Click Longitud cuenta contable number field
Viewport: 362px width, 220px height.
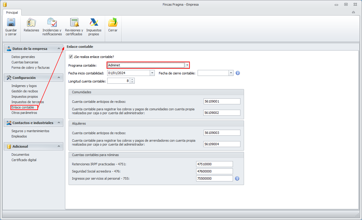[x=119, y=81]
